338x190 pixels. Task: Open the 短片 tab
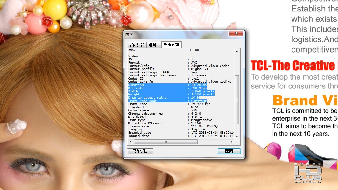pyautogui.click(x=154, y=45)
